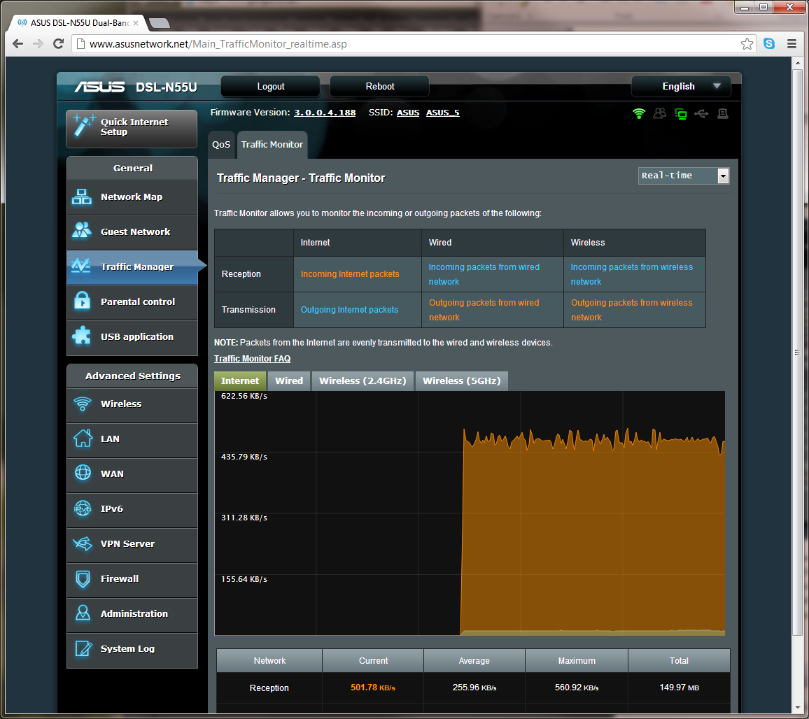
Task: Click firmware version 3.0.0.4.188 link
Action: [324, 112]
